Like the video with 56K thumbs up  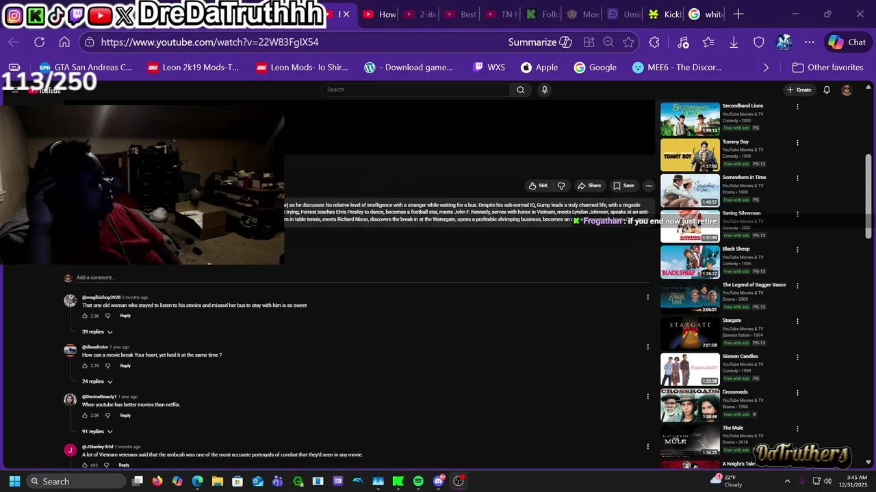click(538, 186)
